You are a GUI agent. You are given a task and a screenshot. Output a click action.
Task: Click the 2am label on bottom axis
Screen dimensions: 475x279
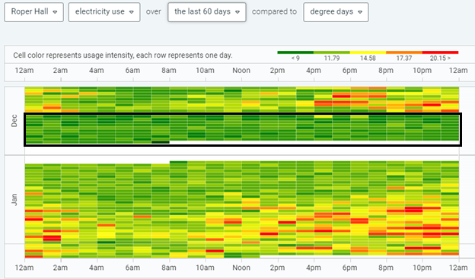(x=60, y=268)
